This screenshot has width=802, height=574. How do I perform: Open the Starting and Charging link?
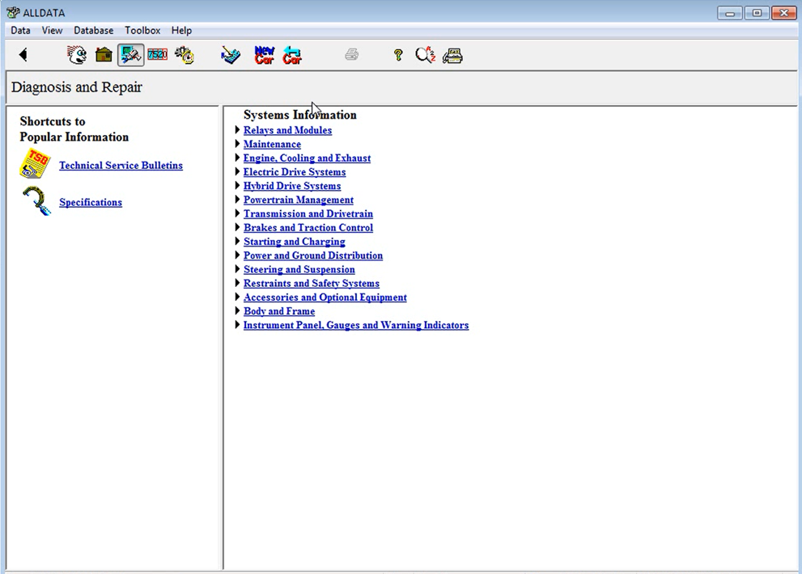(x=294, y=241)
